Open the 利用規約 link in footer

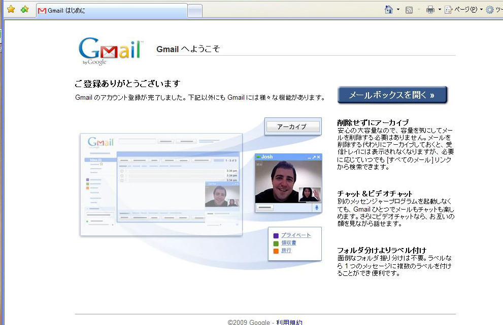click(x=289, y=322)
